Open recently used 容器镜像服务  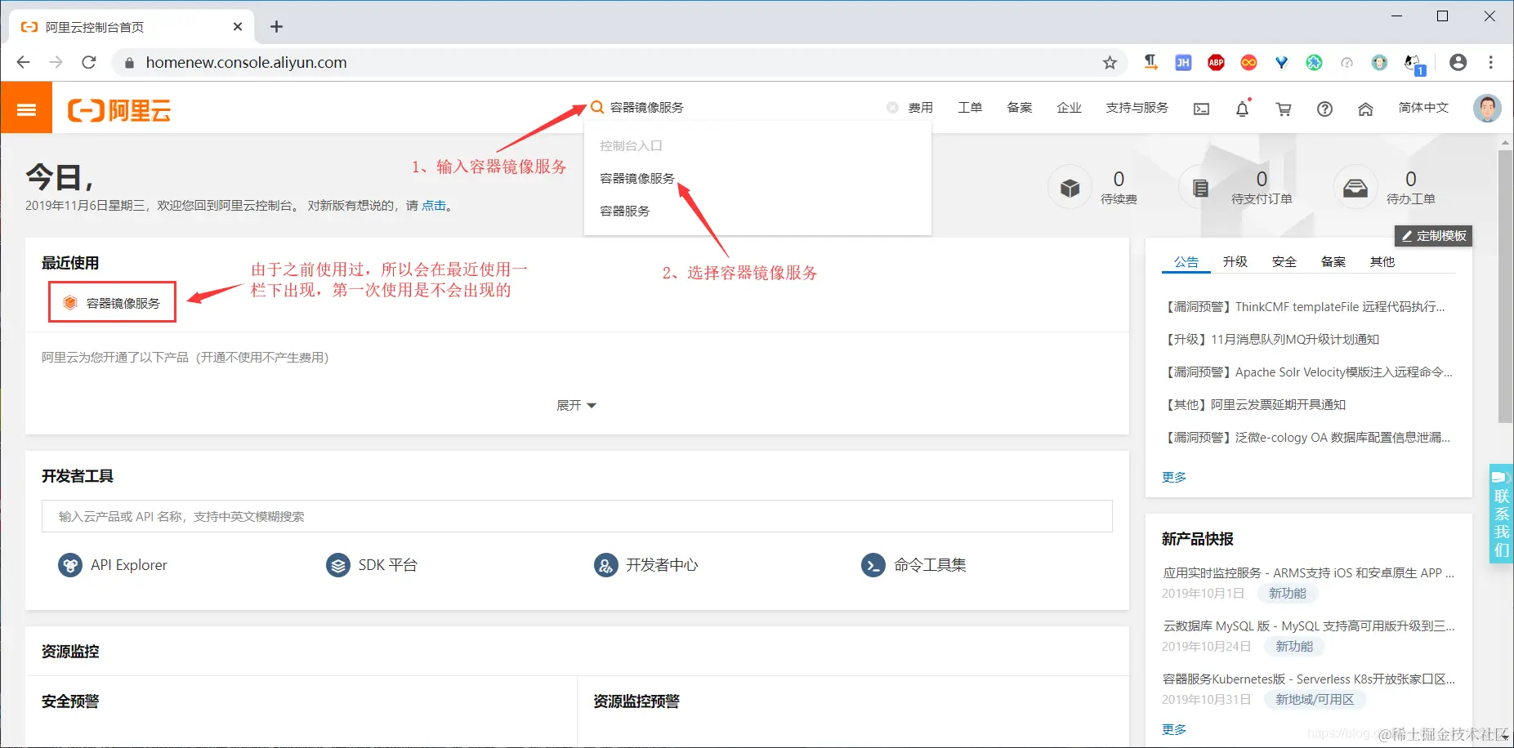[x=113, y=303]
